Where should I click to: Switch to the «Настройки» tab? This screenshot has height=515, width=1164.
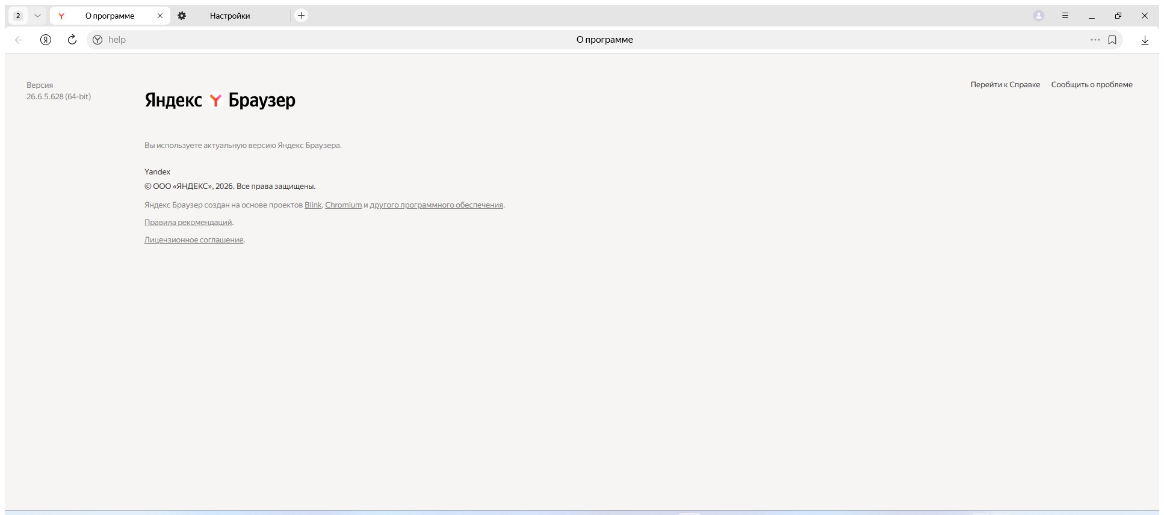(230, 16)
